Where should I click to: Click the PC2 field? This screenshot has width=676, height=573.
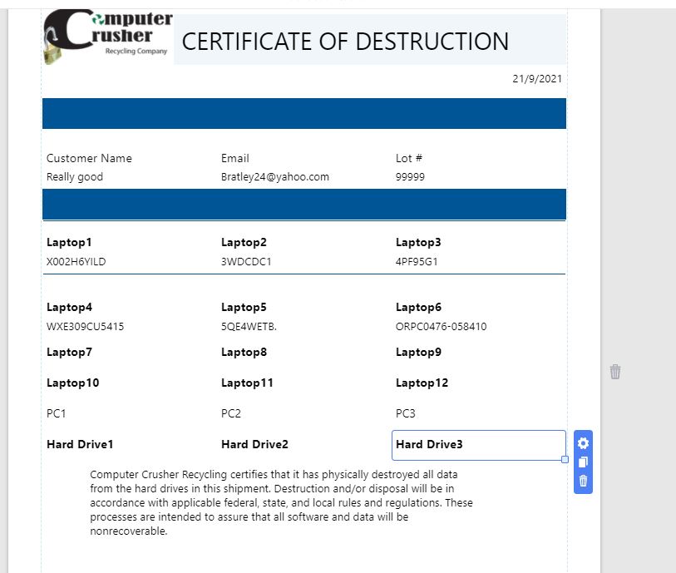click(231, 413)
